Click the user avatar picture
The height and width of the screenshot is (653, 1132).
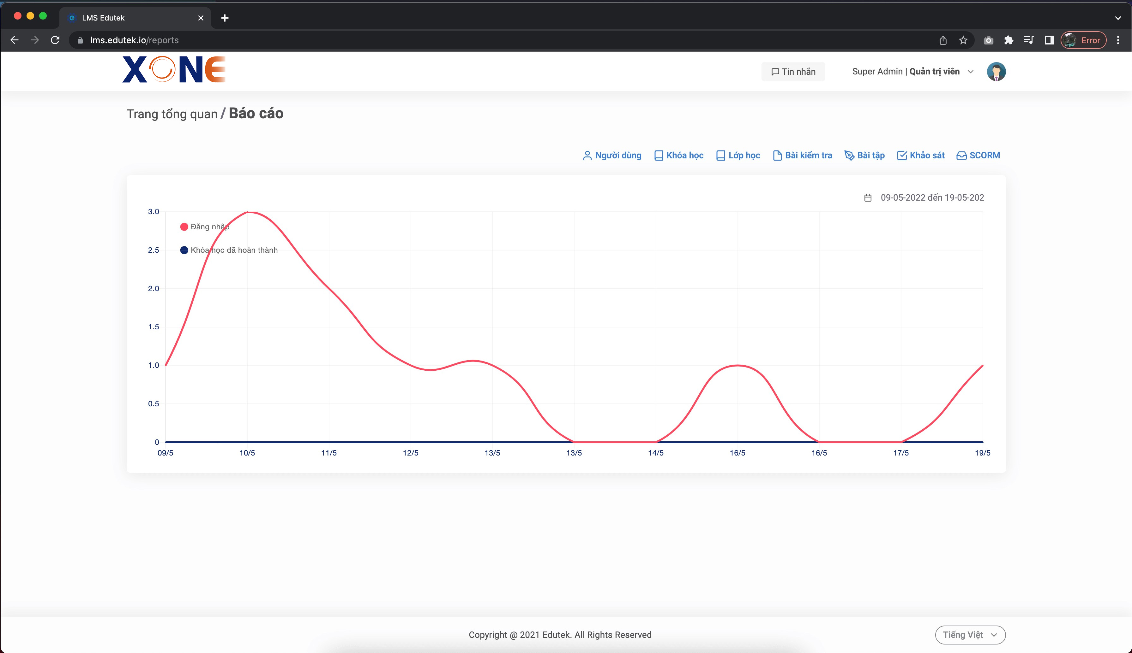pos(996,72)
